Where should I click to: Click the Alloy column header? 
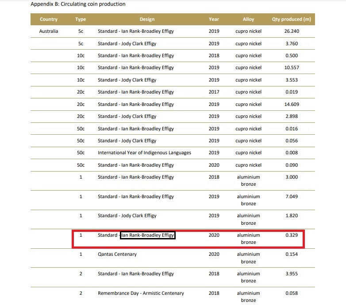click(249, 19)
